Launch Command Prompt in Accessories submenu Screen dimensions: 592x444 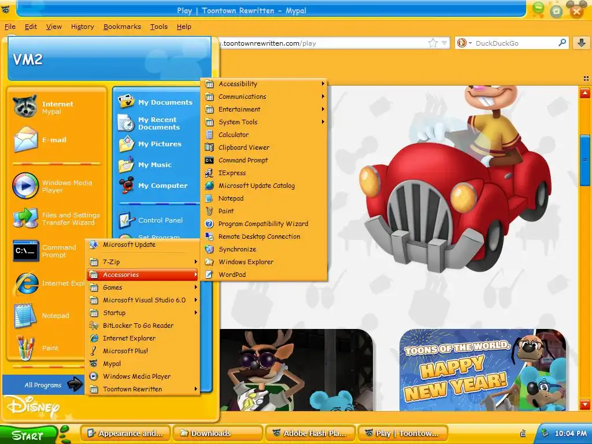click(264, 160)
